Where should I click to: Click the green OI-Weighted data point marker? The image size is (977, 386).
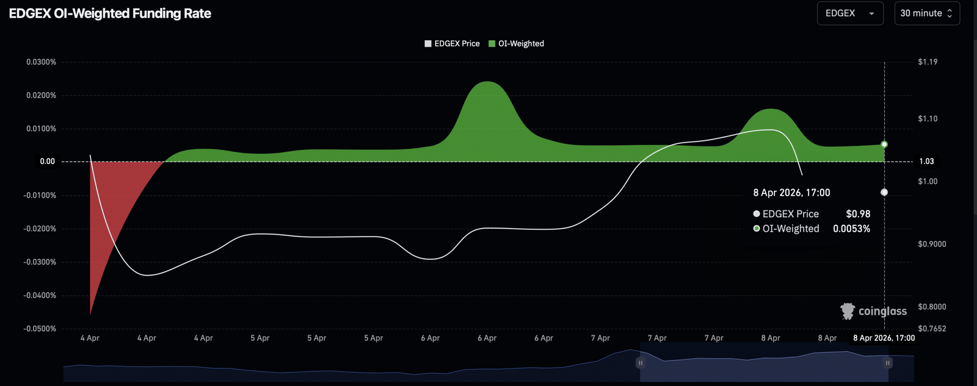[x=884, y=145]
